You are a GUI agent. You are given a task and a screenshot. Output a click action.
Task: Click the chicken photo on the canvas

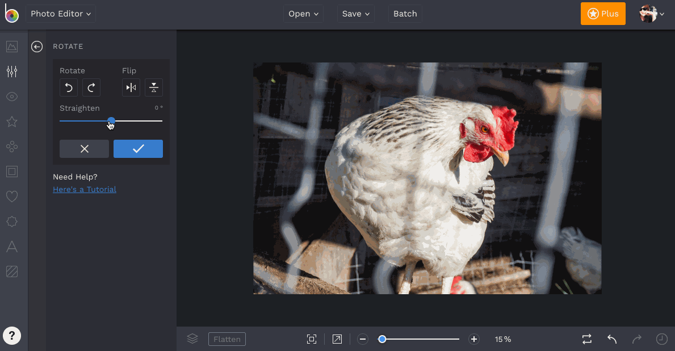pyautogui.click(x=427, y=178)
